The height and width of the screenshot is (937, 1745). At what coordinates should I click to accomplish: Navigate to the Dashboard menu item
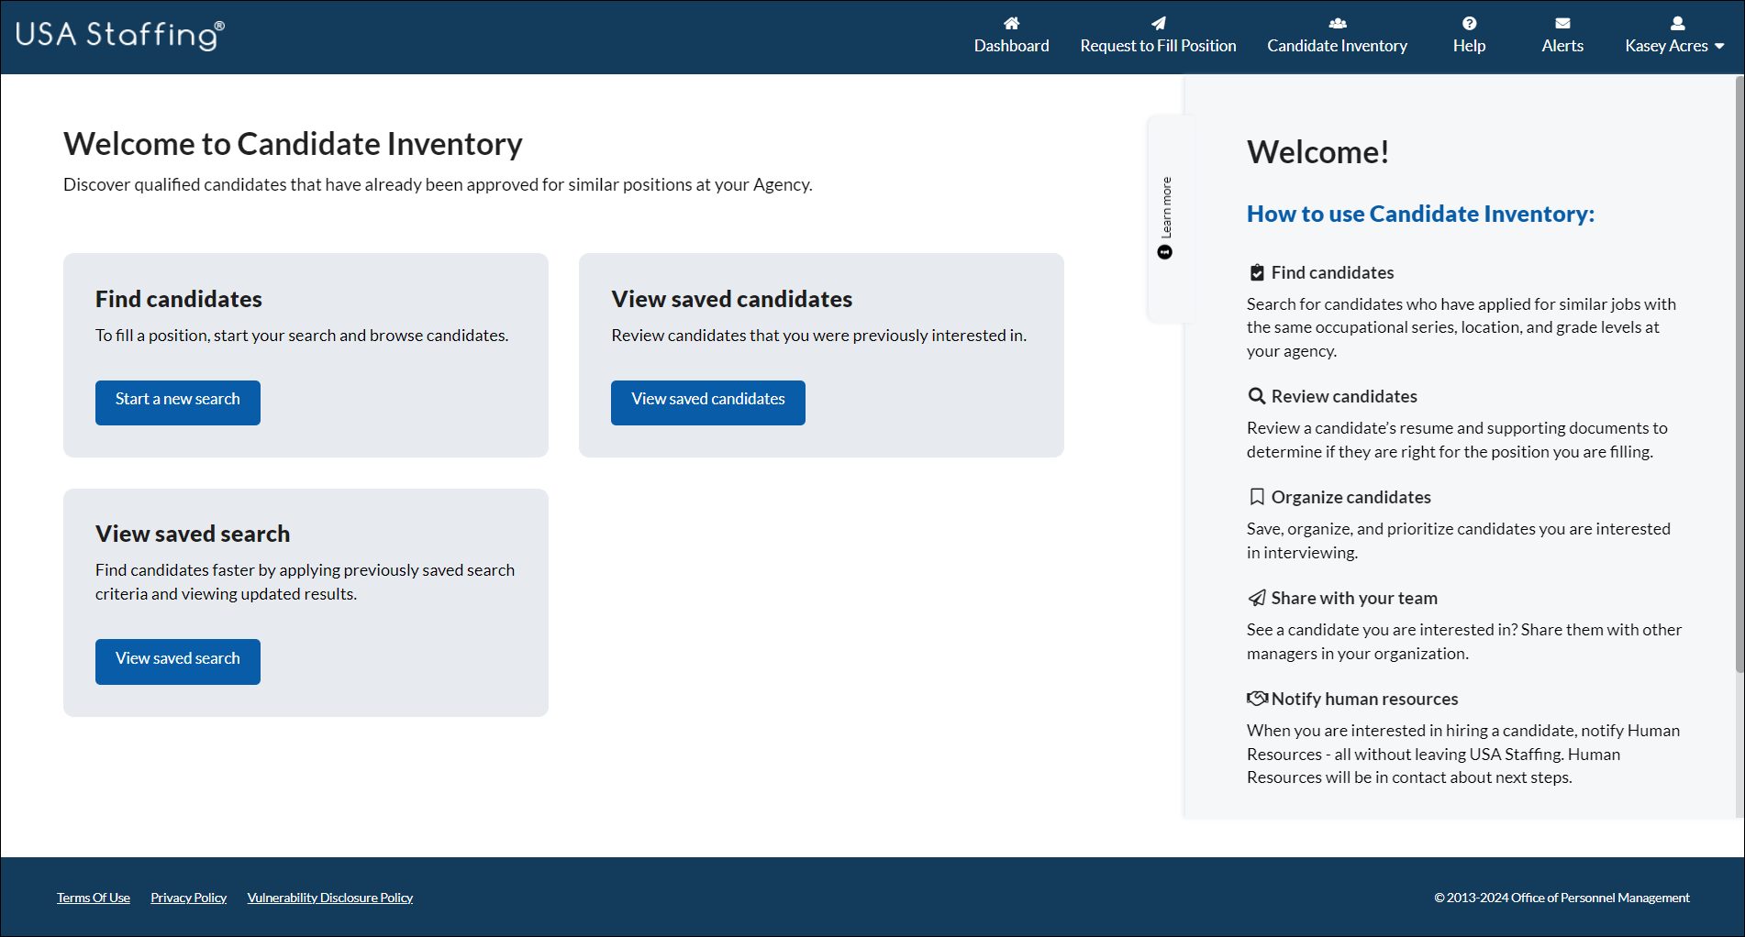(1011, 45)
